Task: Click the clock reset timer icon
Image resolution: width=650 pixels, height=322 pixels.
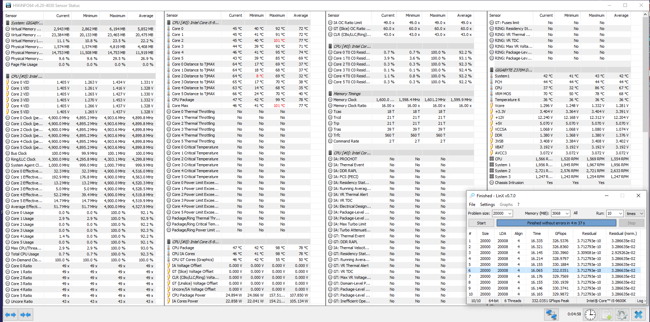Action: click(590, 314)
